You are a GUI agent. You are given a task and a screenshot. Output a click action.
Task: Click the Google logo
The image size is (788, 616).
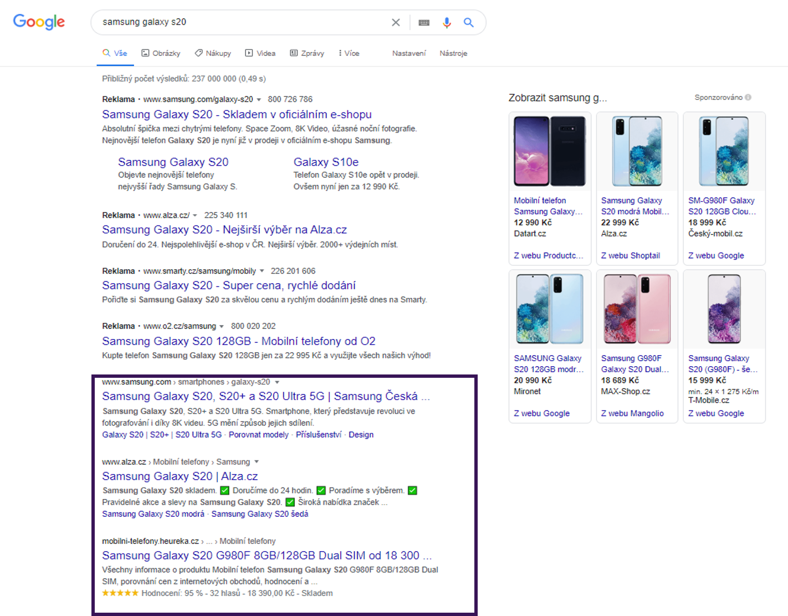39,22
